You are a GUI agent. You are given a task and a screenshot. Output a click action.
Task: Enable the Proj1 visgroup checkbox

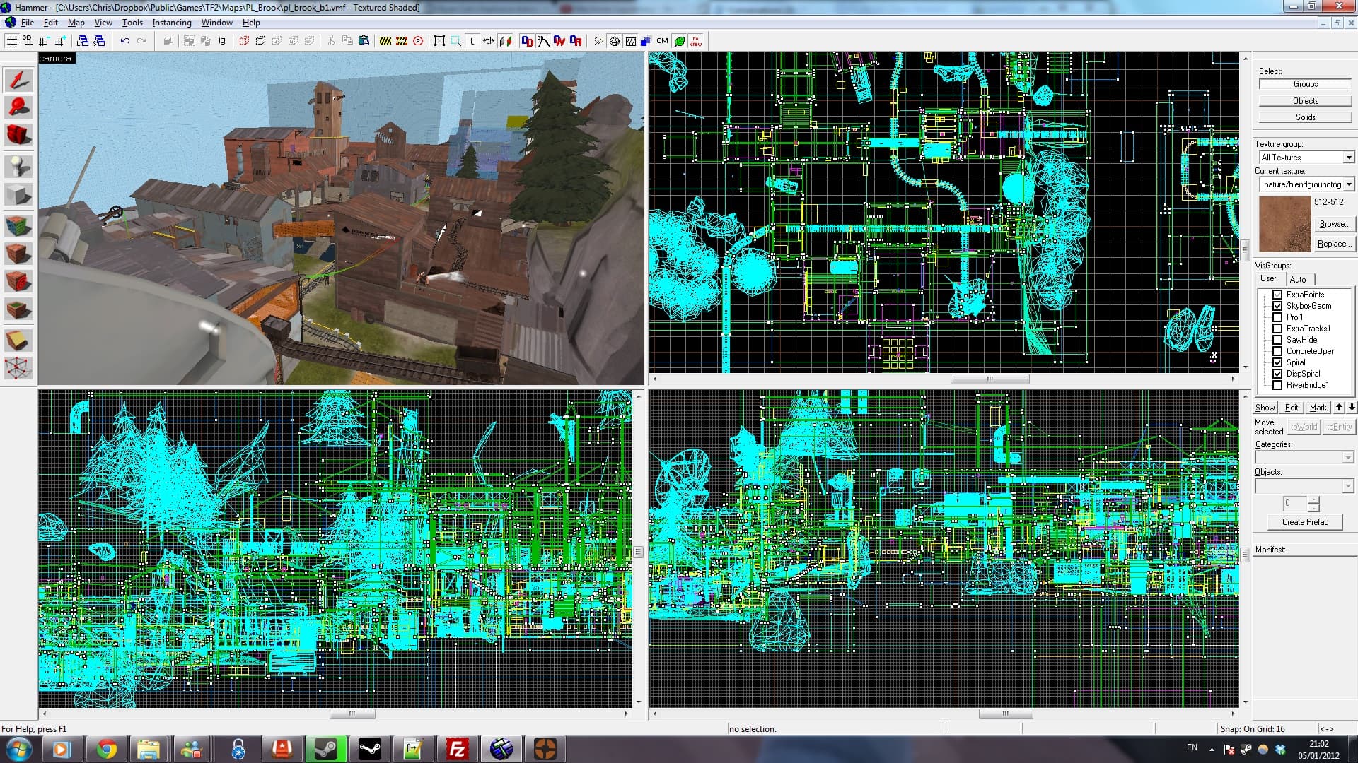tap(1277, 317)
